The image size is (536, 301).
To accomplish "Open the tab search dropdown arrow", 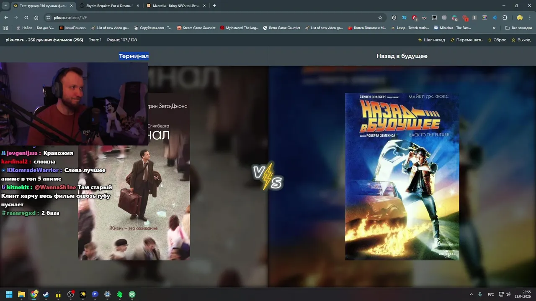I will [x=5, y=6].
